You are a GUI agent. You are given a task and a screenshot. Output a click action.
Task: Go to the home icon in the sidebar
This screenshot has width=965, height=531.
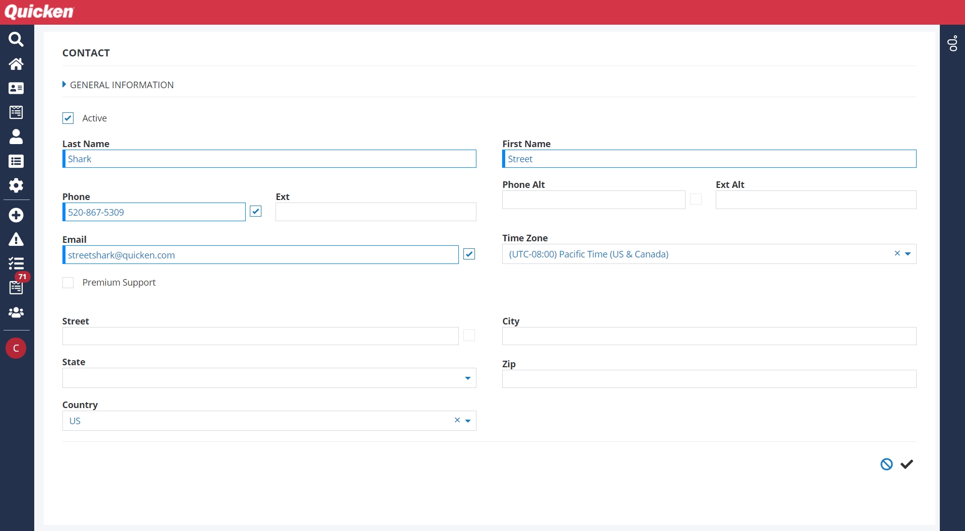16,64
